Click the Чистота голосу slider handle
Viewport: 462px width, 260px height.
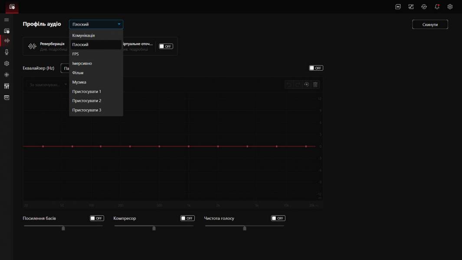(245, 228)
